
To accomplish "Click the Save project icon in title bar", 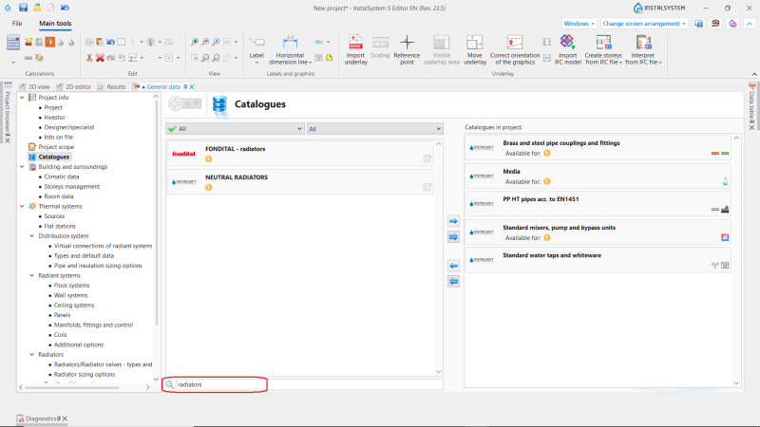I will 23,8.
